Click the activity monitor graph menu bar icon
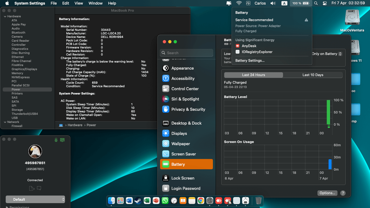Image resolution: width=370 pixels, height=208 pixels. 248,3
